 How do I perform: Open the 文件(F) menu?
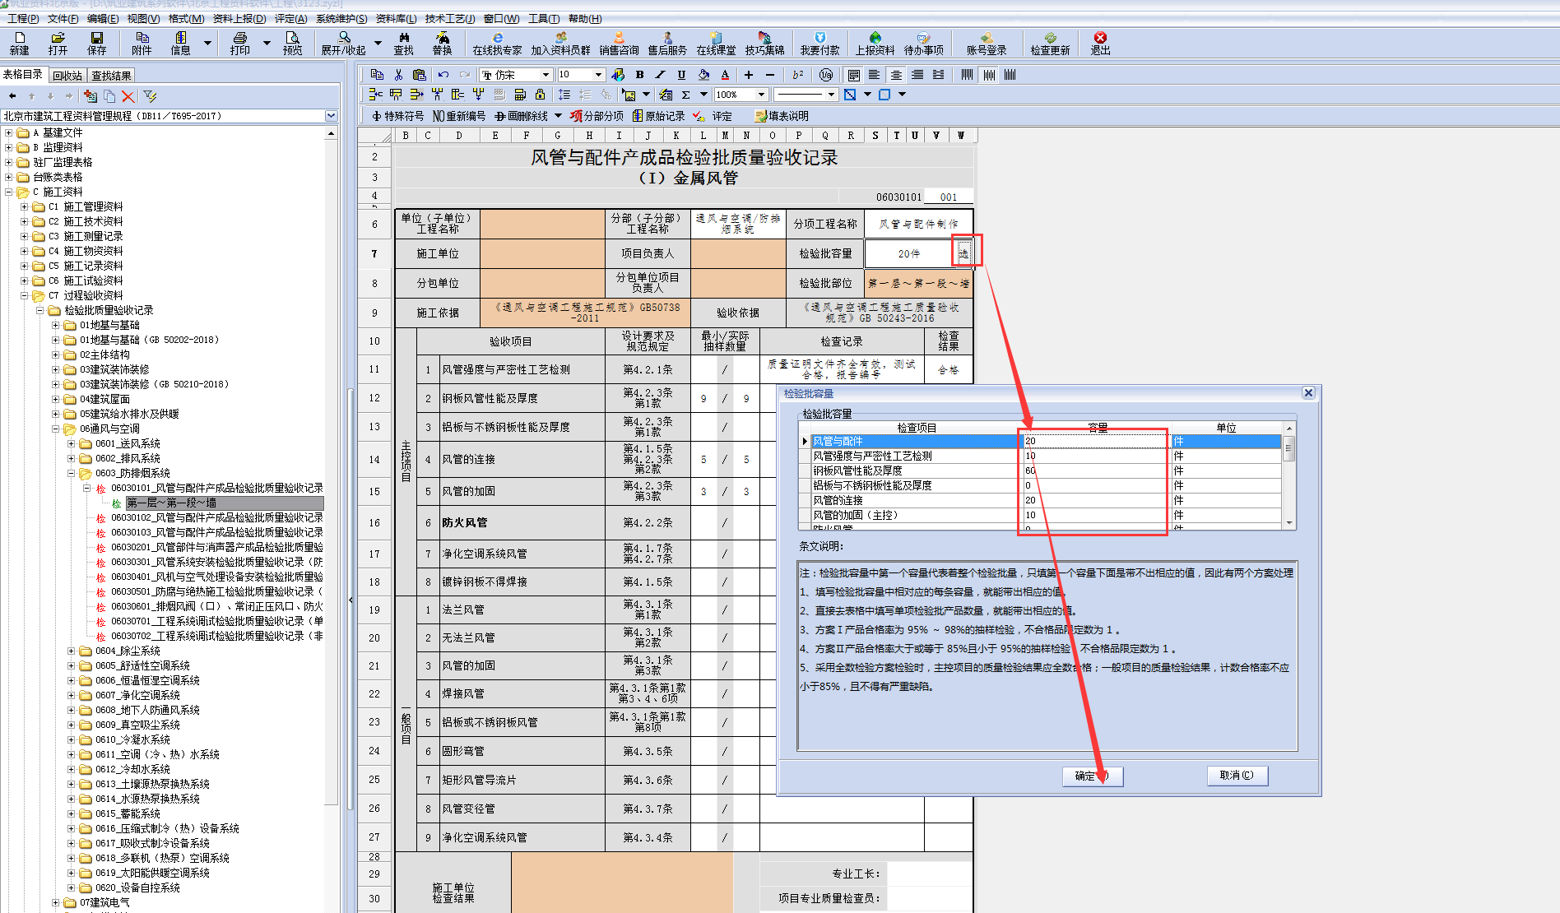[x=63, y=19]
